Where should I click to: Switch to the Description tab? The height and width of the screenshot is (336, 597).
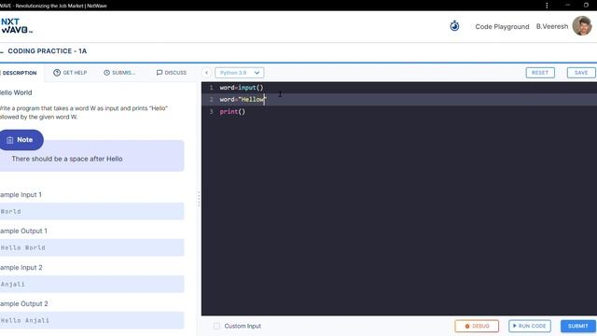19,73
